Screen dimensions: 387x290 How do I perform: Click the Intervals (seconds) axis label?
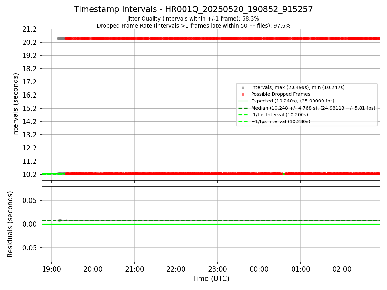(16, 105)
